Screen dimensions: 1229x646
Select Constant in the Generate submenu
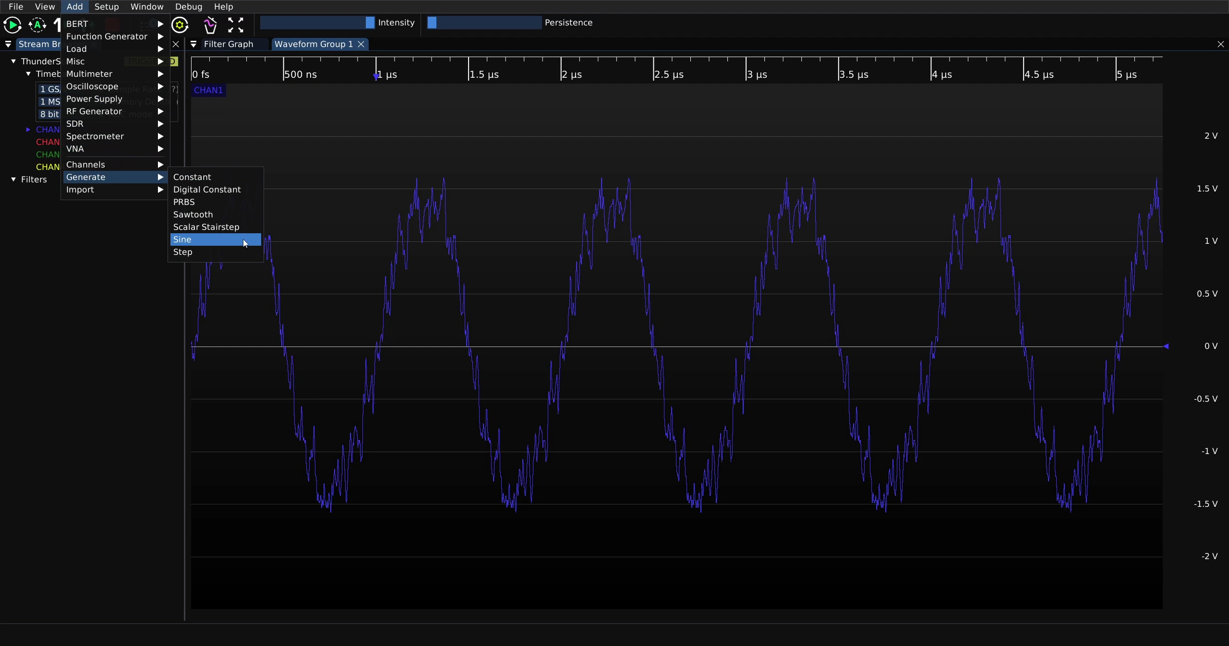click(x=216, y=177)
